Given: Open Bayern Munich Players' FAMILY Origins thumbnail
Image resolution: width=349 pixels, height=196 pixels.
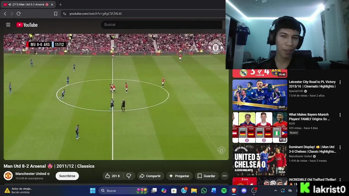Looking at the screenshot, I should click(260, 127).
